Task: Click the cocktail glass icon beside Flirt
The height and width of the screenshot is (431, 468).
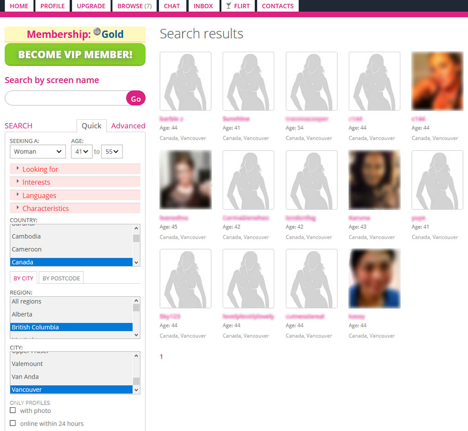Action: point(229,6)
